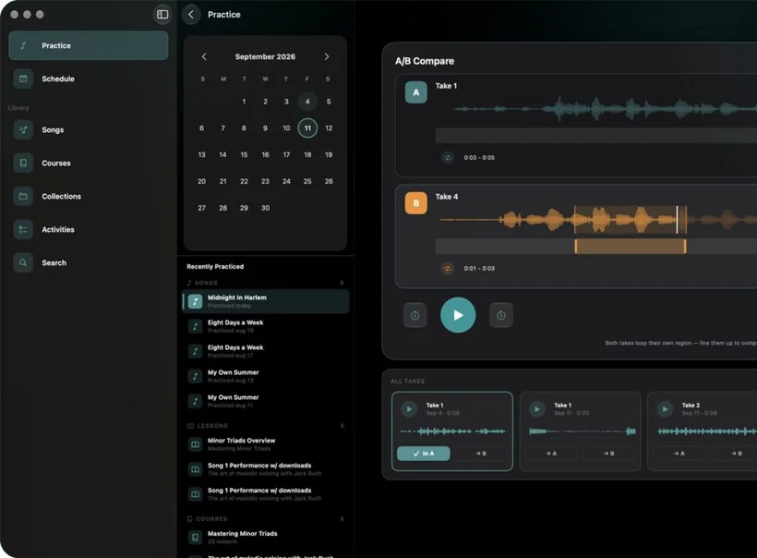The image size is (757, 558).
Task: Collapse the Lessons section header
Action: pyautogui.click(x=265, y=426)
